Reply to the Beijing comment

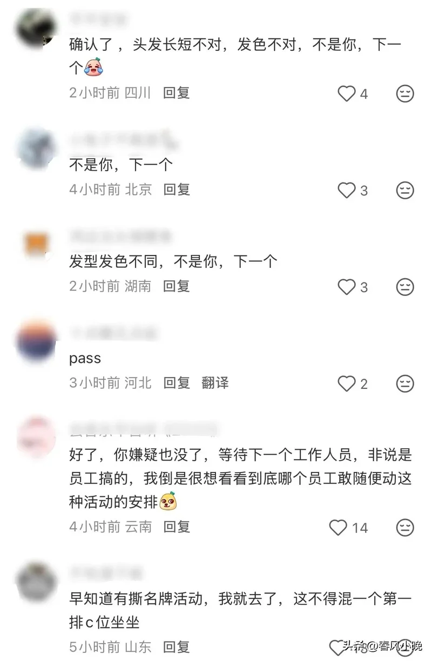(177, 190)
